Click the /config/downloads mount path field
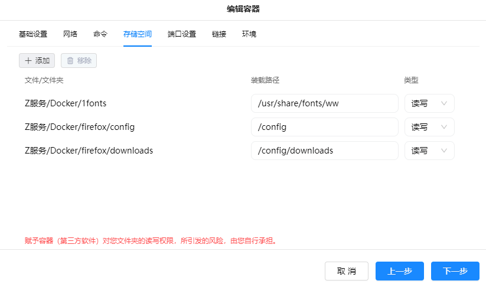The width and height of the screenshot is (486, 287). click(x=324, y=151)
